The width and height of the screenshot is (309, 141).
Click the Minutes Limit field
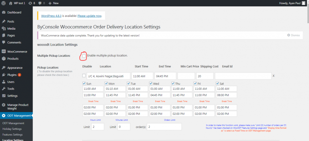[x=124, y=127]
